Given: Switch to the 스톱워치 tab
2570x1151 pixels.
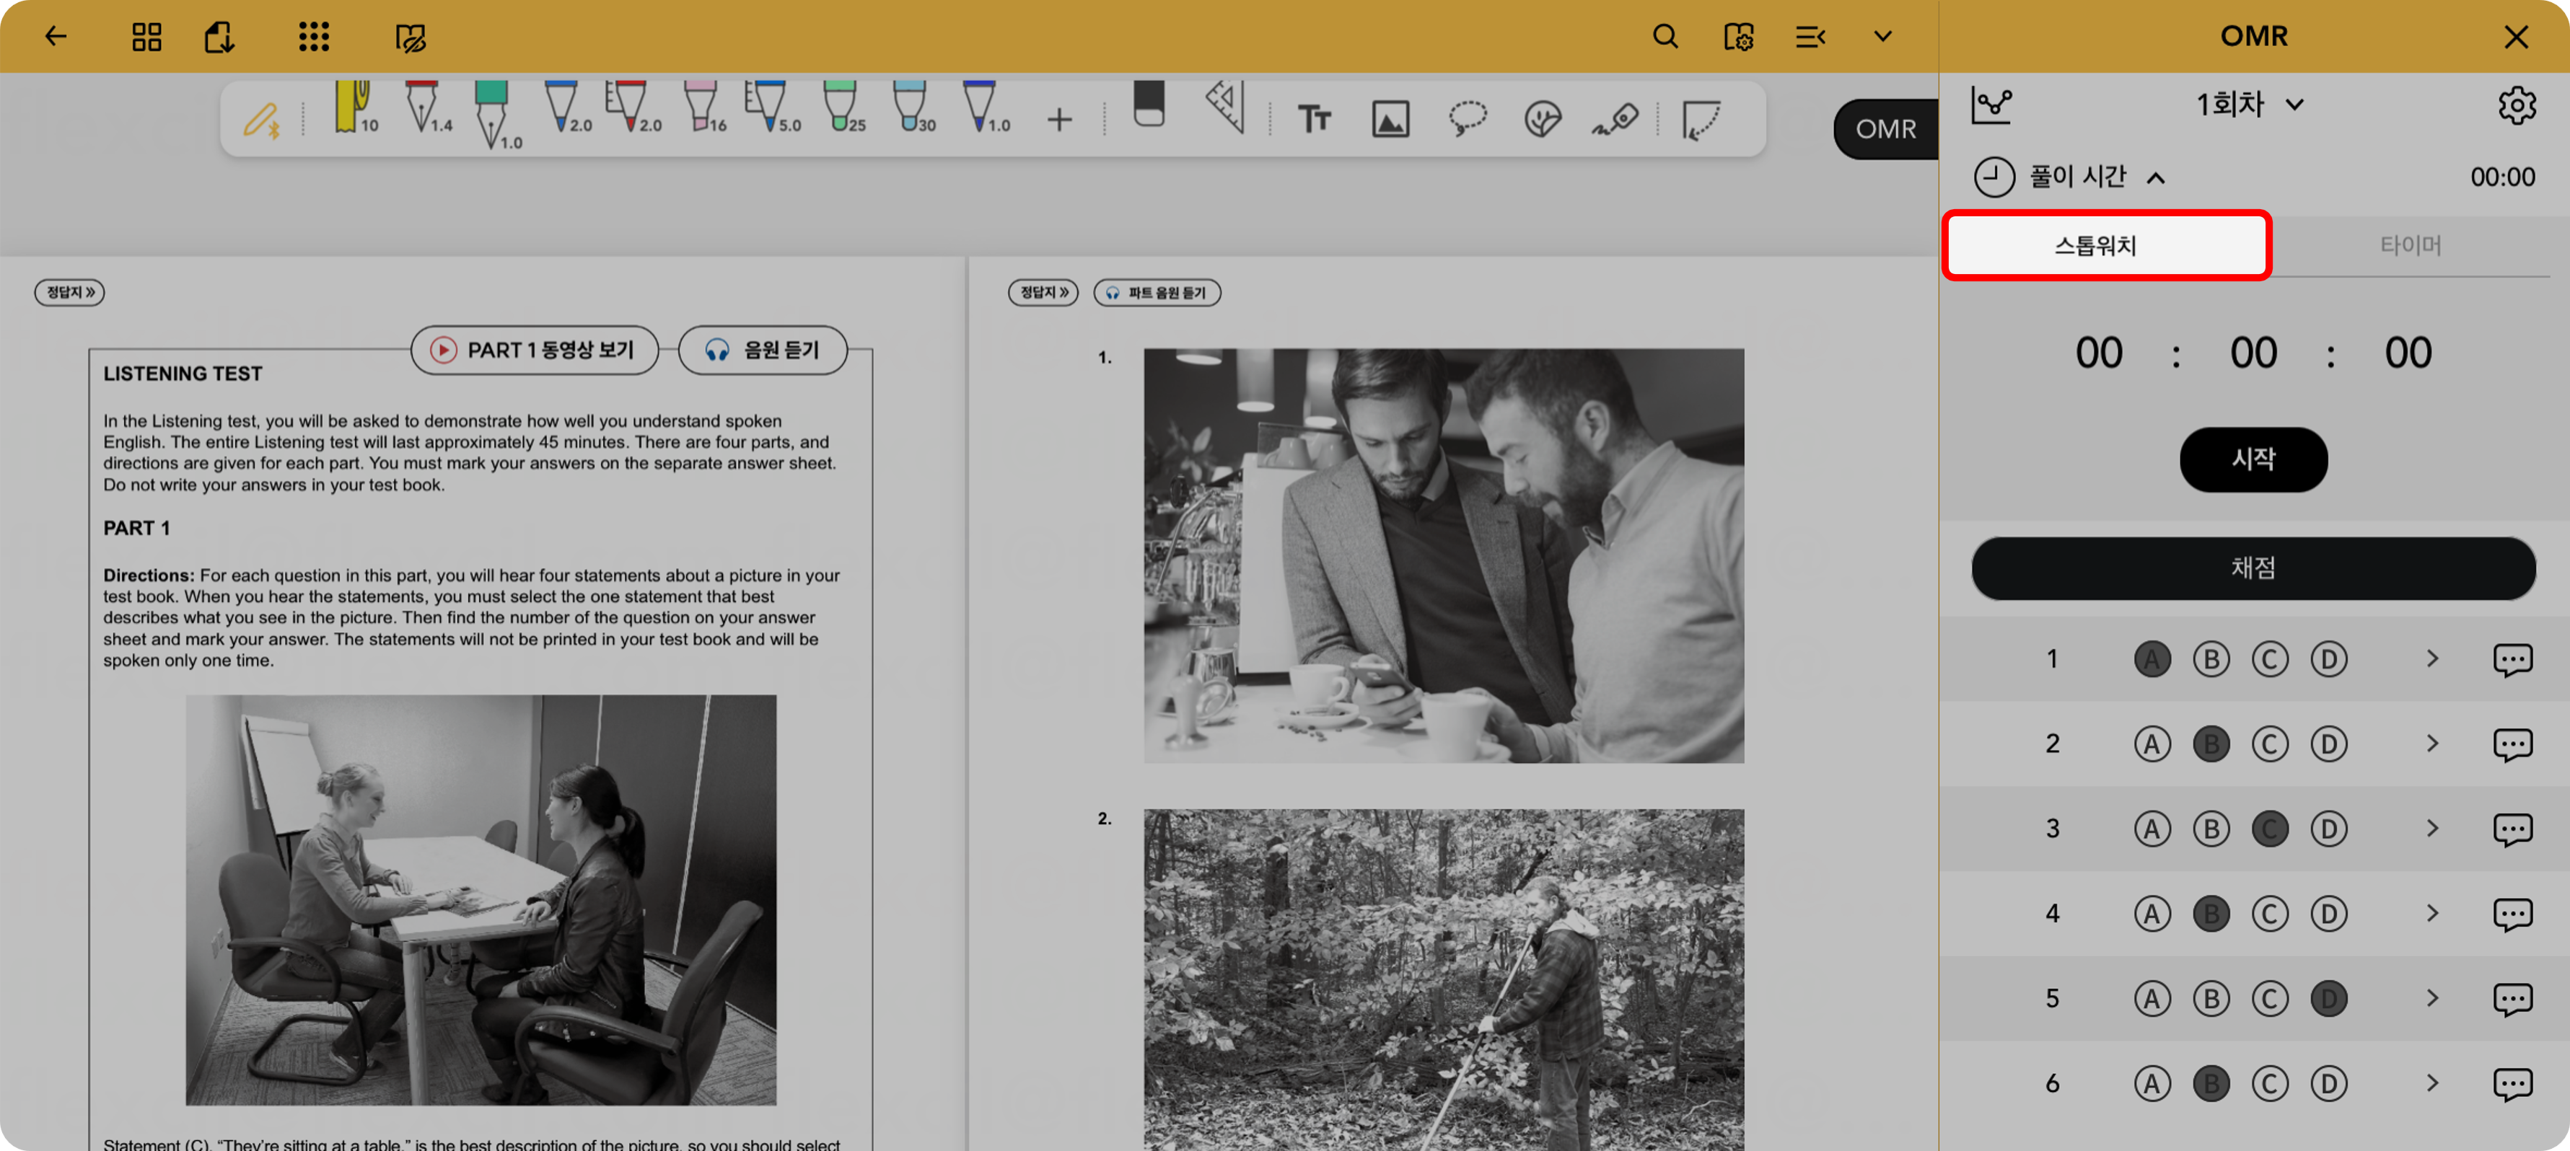Looking at the screenshot, I should (2106, 245).
